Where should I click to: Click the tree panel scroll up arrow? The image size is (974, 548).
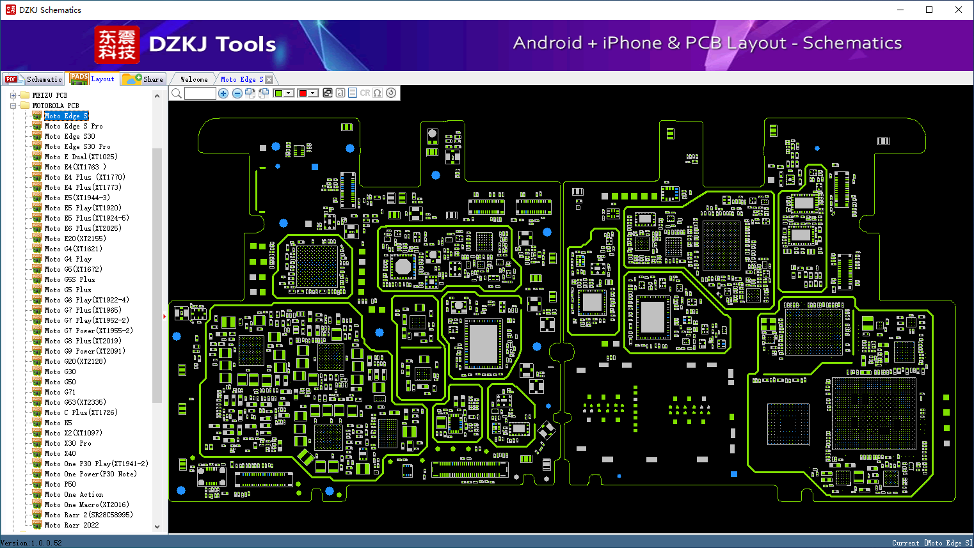157,96
